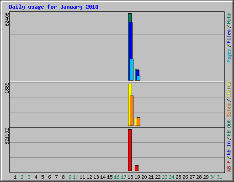Click day 6 on the X-axis
234x182 pixels.
(x=49, y=177)
